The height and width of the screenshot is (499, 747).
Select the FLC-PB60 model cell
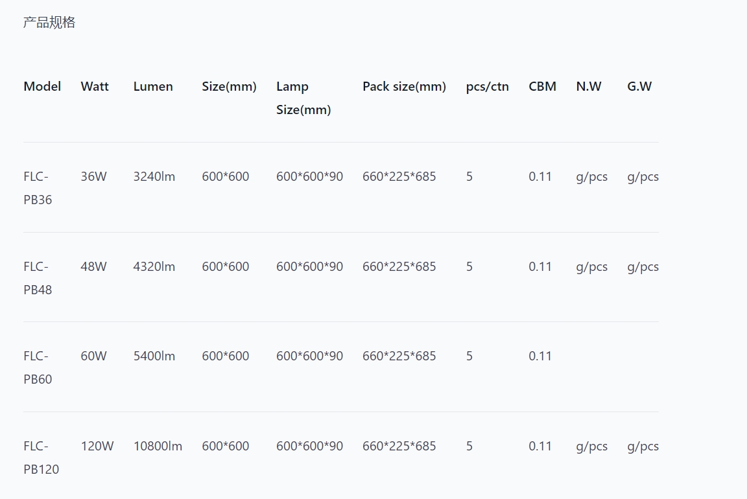(38, 367)
